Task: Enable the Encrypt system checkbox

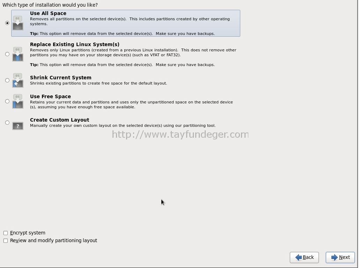Action: (6, 233)
